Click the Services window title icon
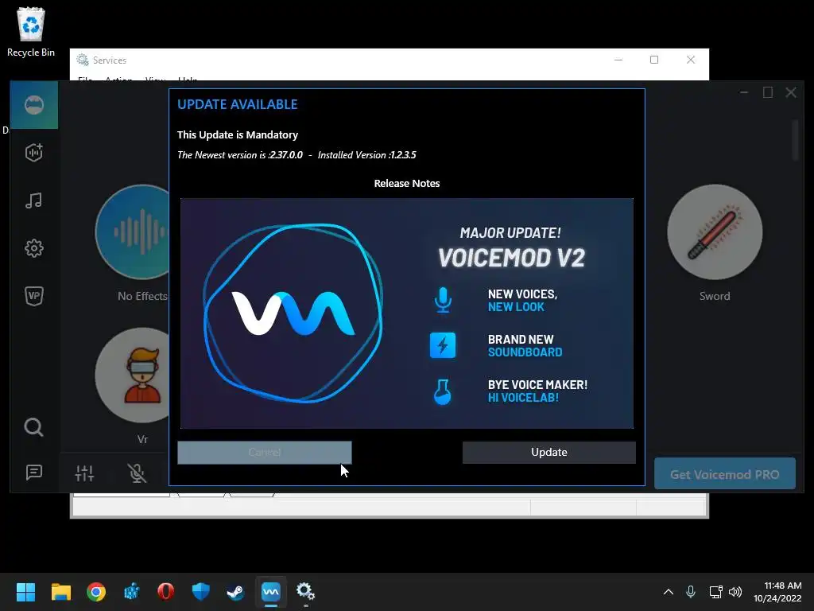814x611 pixels. [x=83, y=60]
